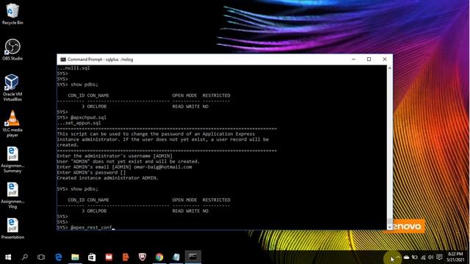Click "Enter the administrator's username [ADMIN]" line
This screenshot has width=470, height=264.
(x=115, y=156)
